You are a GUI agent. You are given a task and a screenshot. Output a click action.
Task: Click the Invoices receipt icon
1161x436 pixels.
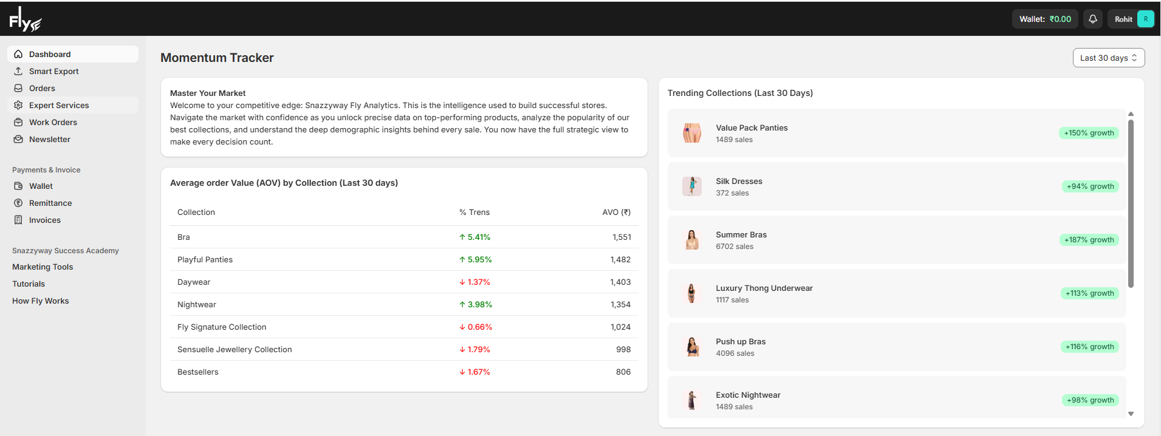(18, 220)
